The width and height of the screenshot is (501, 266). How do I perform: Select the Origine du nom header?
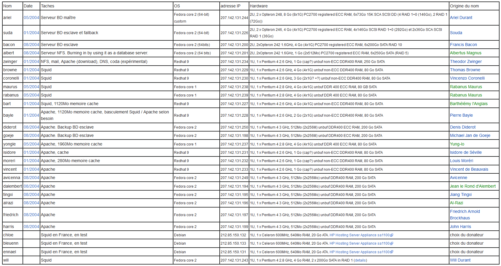[474, 6]
